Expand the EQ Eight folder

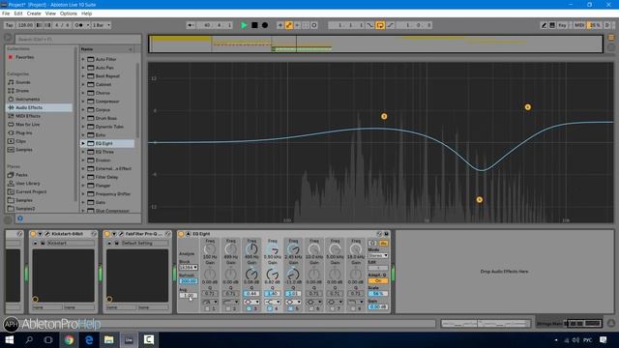point(83,144)
